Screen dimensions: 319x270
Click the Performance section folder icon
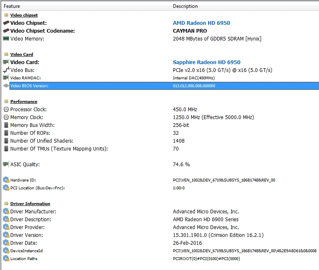tap(6, 101)
